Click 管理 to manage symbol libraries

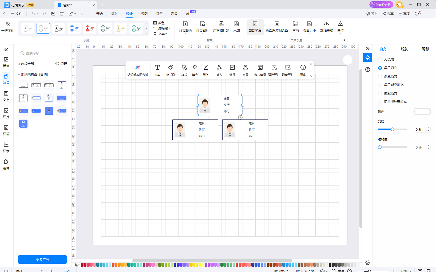(61, 64)
